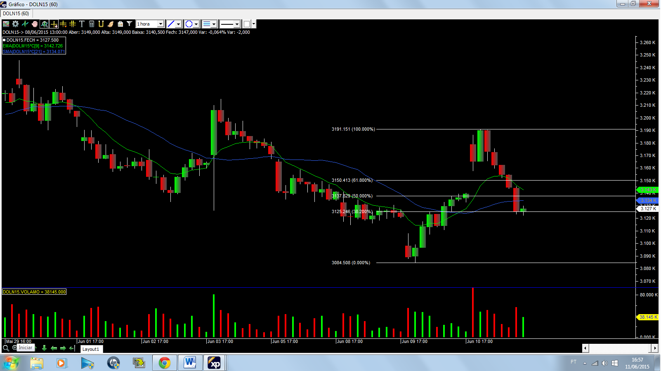Click the SMA 21 legend entry
Image resolution: width=661 pixels, height=371 pixels.
(x=34, y=52)
